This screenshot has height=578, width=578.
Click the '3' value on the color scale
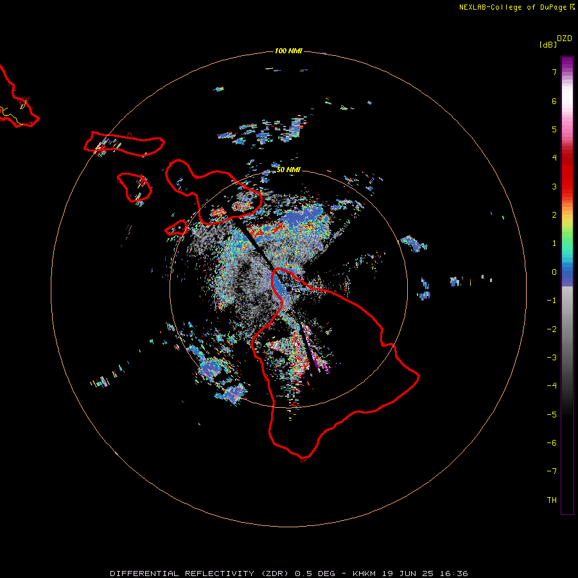(554, 186)
